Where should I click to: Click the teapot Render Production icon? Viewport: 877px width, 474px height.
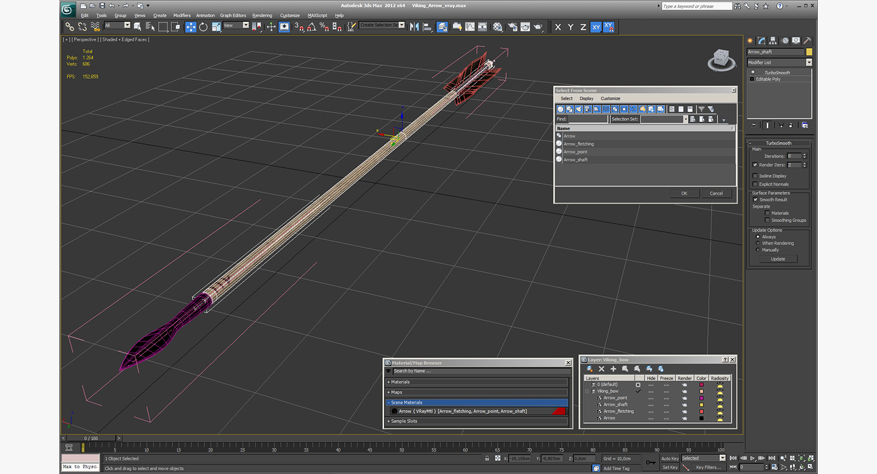[538, 27]
